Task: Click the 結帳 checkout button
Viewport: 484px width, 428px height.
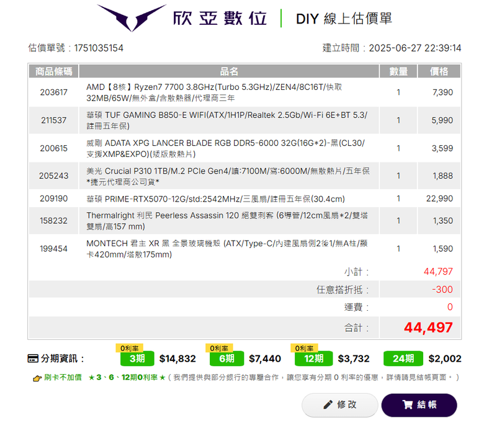Action: [x=419, y=405]
